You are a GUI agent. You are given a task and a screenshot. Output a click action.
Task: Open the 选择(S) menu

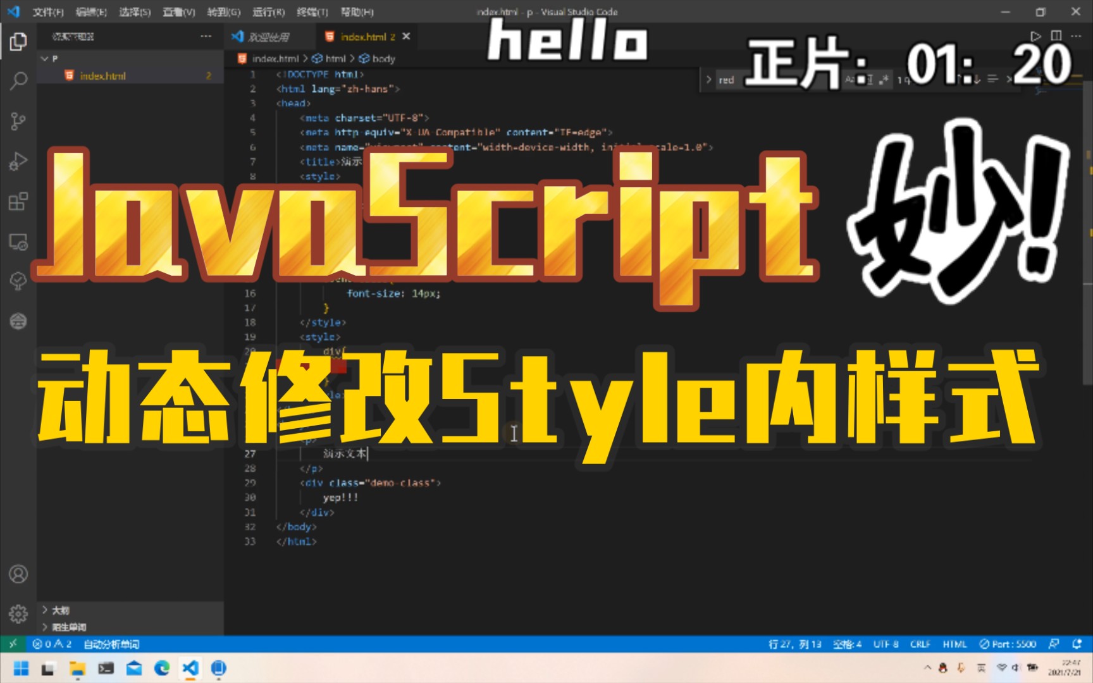pos(135,12)
